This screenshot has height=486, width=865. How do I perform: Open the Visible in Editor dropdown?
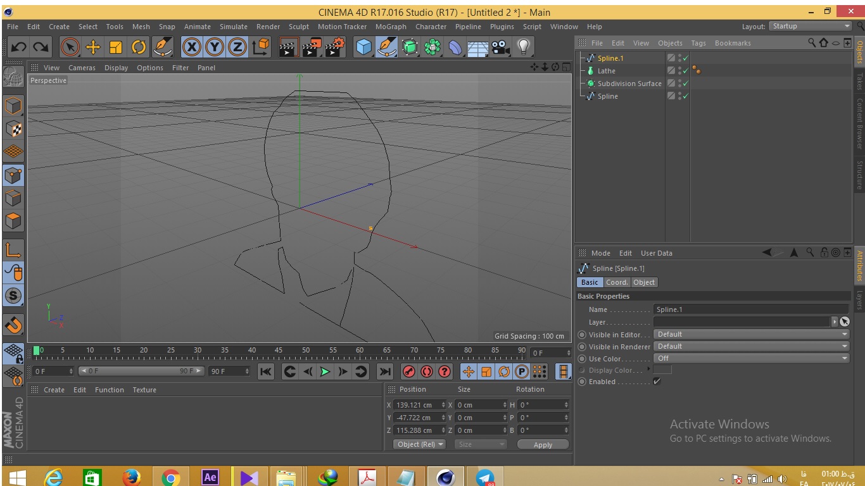pyautogui.click(x=752, y=334)
